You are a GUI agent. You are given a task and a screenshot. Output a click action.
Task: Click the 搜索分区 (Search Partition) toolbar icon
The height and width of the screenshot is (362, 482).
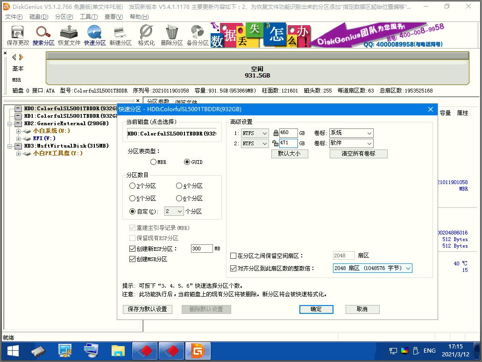click(43, 35)
